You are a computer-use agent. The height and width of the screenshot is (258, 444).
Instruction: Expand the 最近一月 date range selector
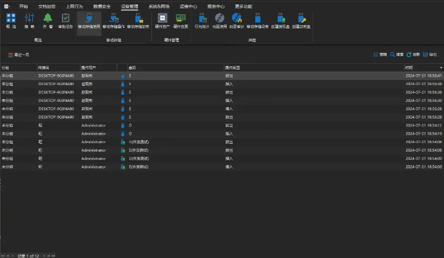pyautogui.click(x=19, y=55)
